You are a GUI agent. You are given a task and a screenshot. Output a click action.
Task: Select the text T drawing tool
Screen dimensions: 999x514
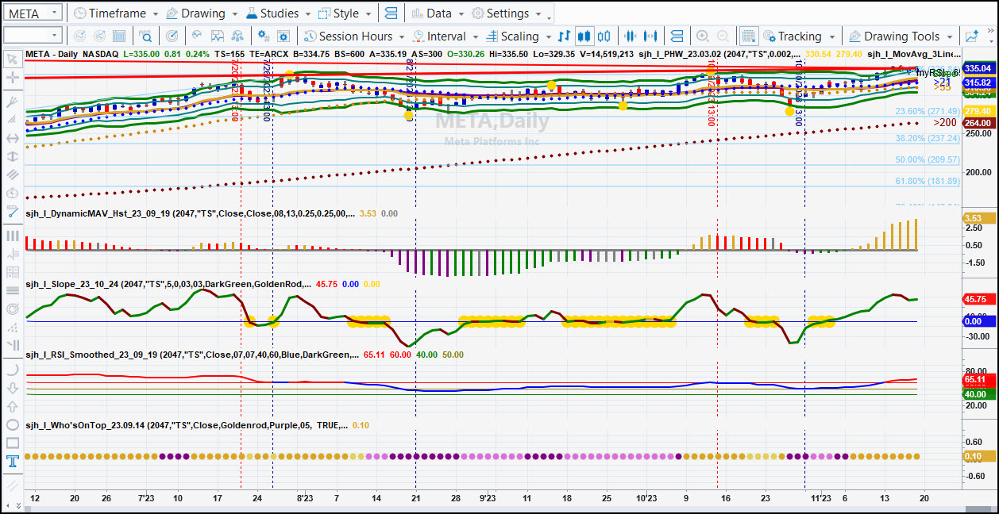click(x=12, y=462)
